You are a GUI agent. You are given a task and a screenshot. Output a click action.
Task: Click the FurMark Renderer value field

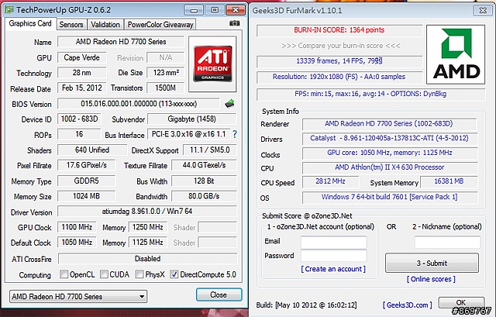click(389, 124)
